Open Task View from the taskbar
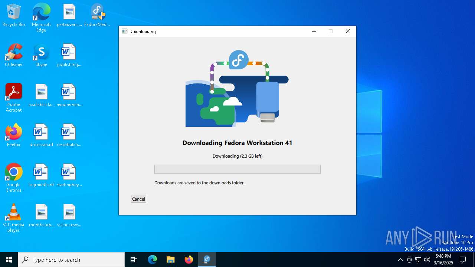The width and height of the screenshot is (475, 267). click(x=134, y=260)
